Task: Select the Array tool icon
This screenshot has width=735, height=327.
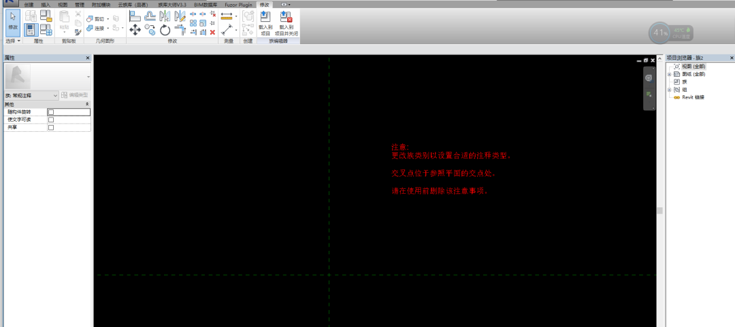Action: 193,23
